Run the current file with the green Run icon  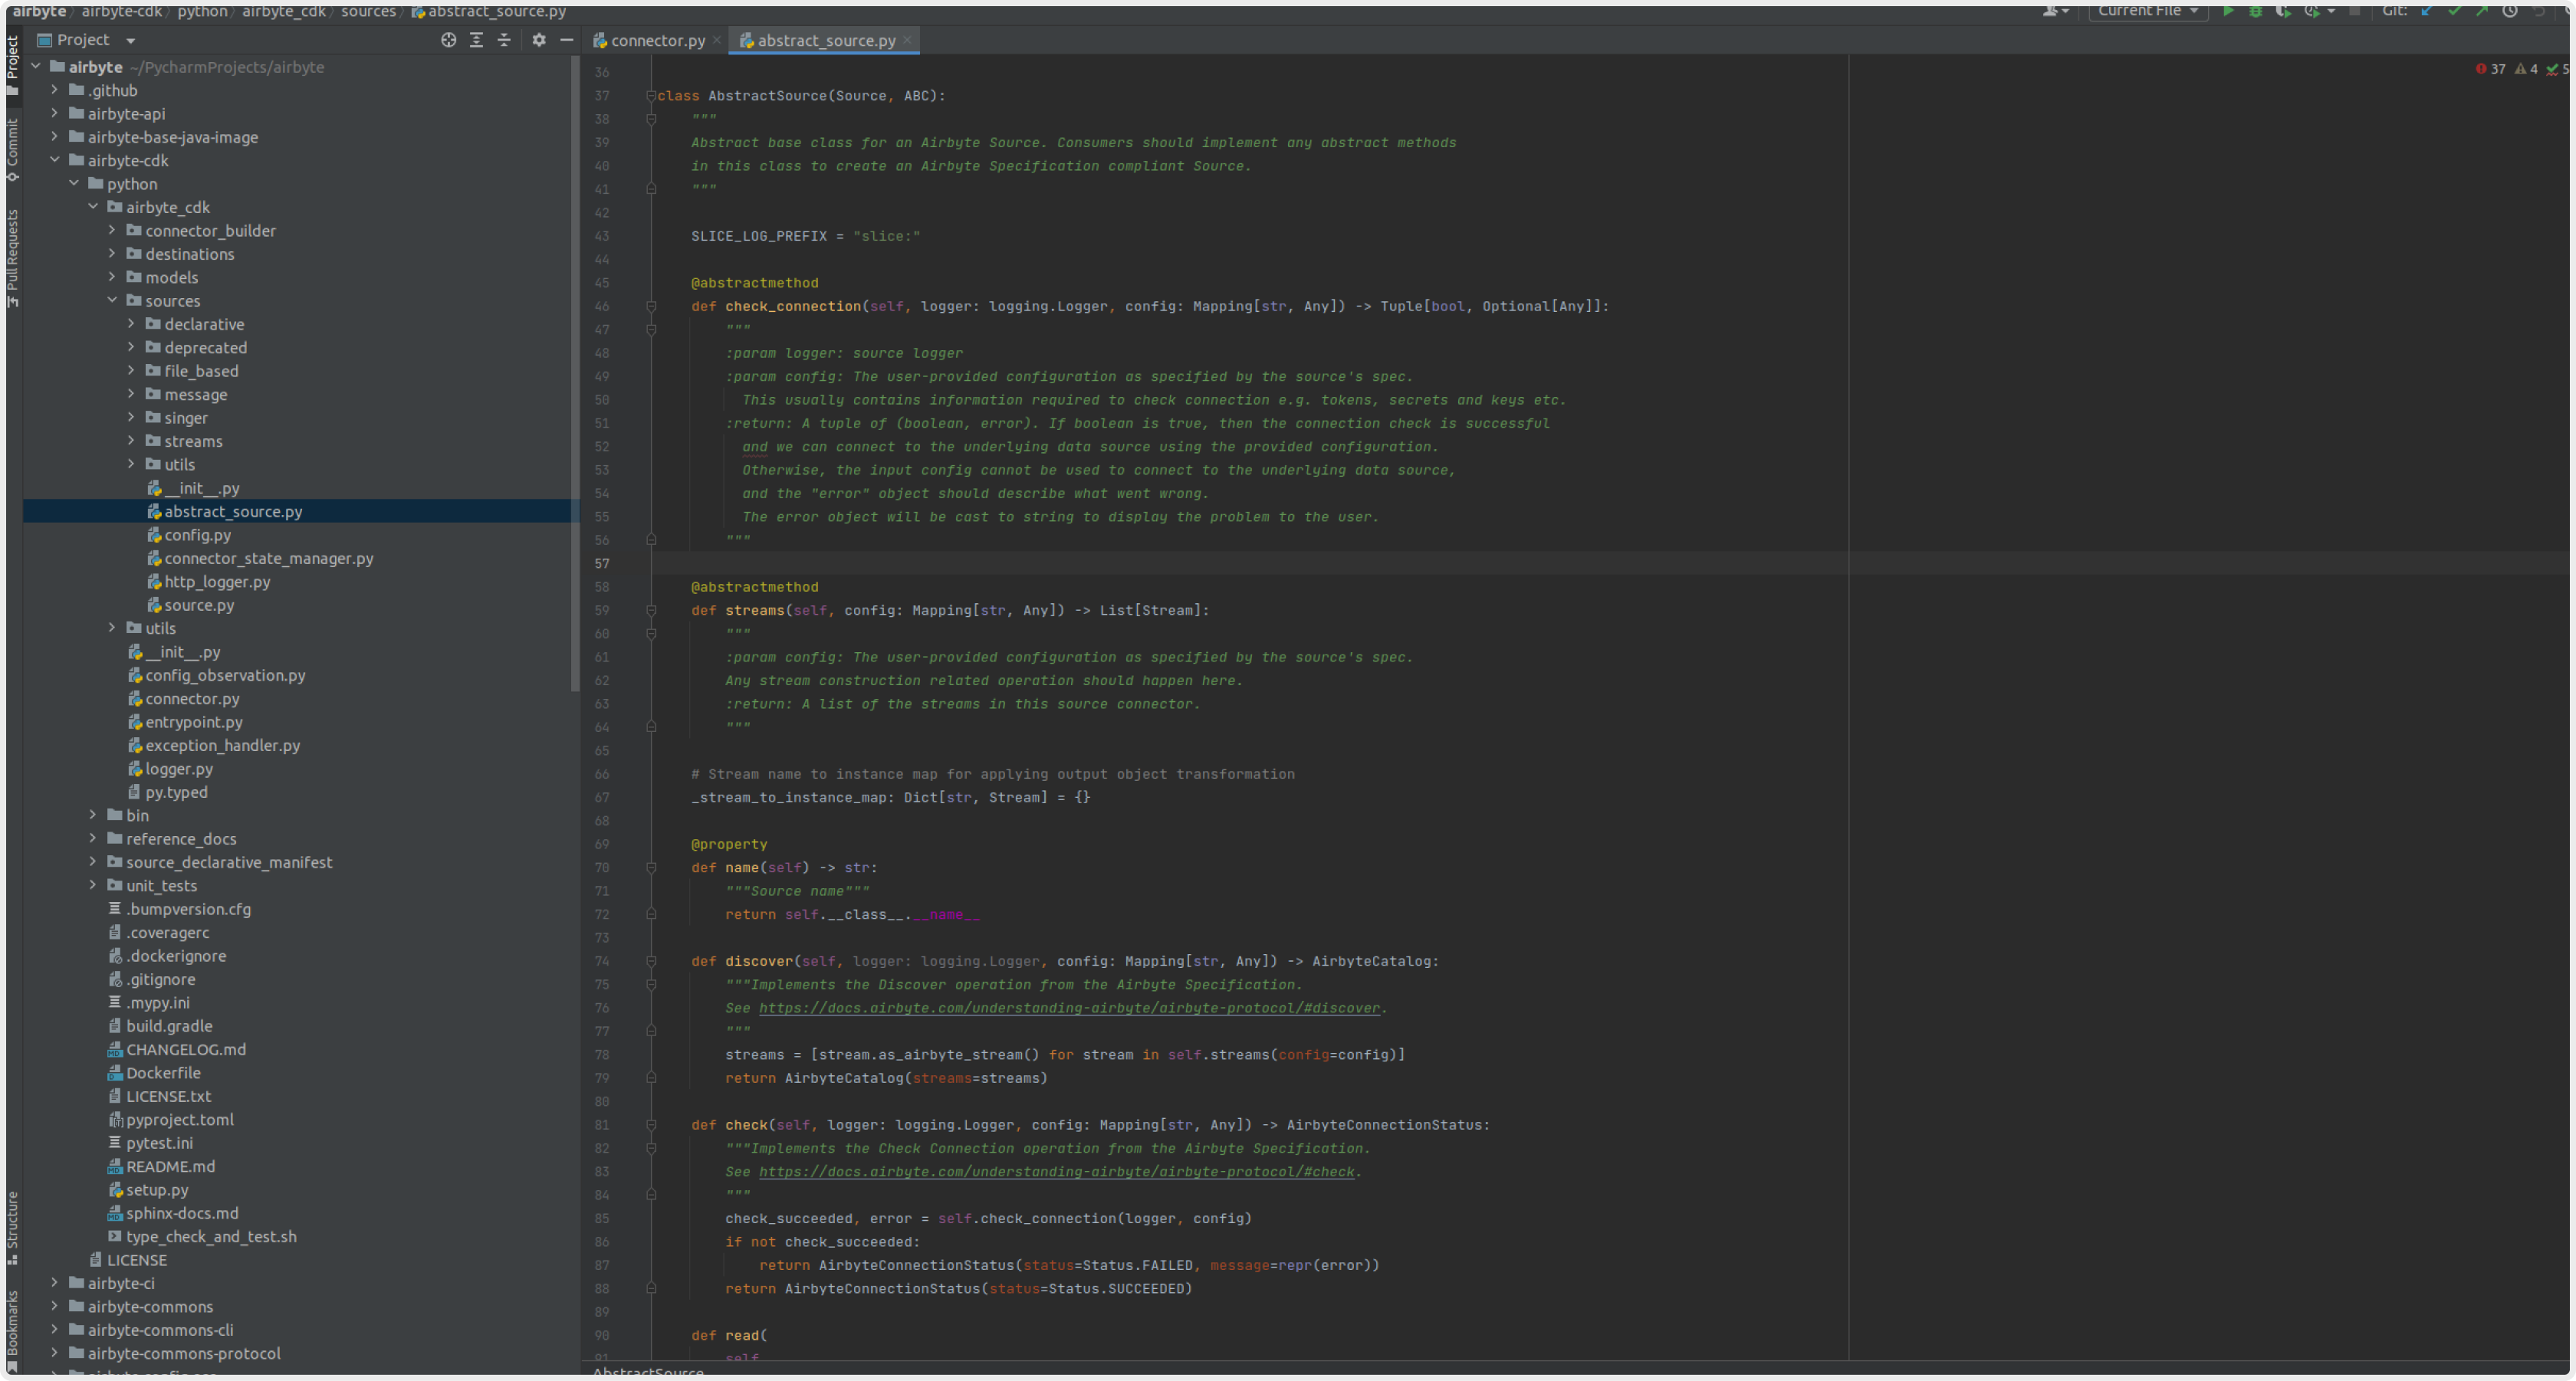pyautogui.click(x=2229, y=12)
